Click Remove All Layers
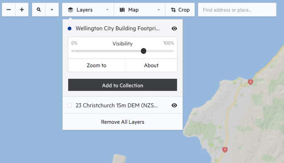This screenshot has width=284, height=163. (123, 122)
